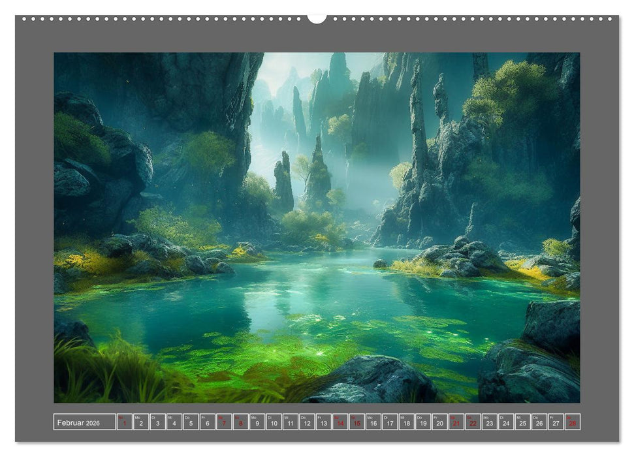This screenshot has height=457, width=634.
Task: Click day 10 in the calendar strip
Action: [x=274, y=422]
